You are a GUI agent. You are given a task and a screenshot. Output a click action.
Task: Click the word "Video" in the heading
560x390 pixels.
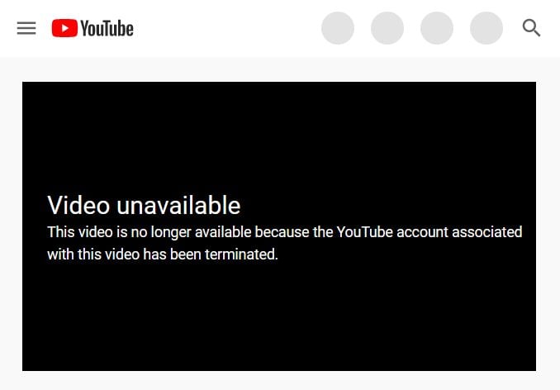[78, 206]
